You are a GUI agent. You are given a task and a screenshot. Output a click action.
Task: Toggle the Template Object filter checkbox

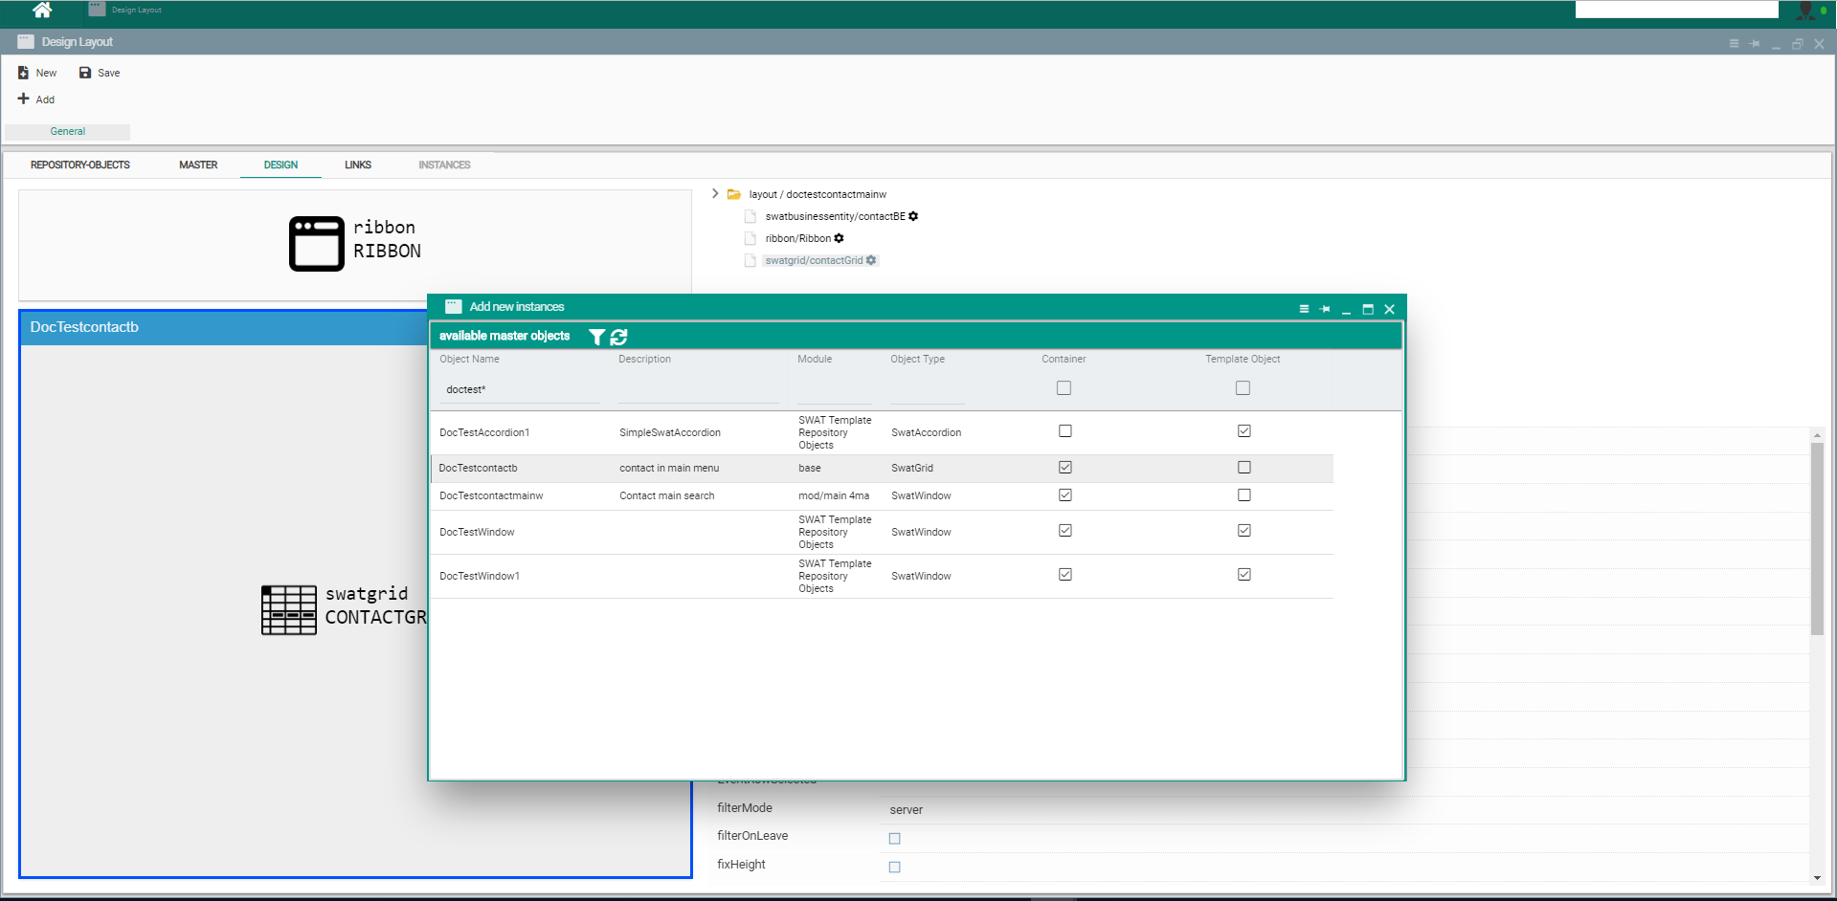click(1243, 387)
